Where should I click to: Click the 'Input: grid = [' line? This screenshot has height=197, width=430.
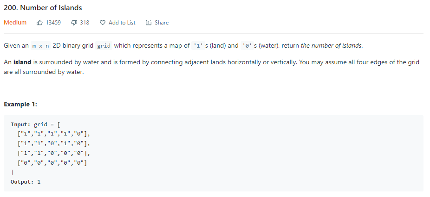(35, 124)
